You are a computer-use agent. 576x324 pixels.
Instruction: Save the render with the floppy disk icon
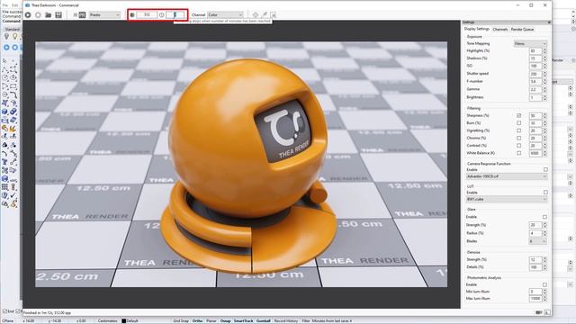58,15
